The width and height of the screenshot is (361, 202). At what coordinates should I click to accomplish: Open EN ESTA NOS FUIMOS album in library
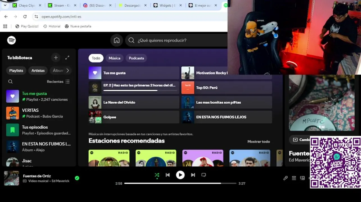39,147
